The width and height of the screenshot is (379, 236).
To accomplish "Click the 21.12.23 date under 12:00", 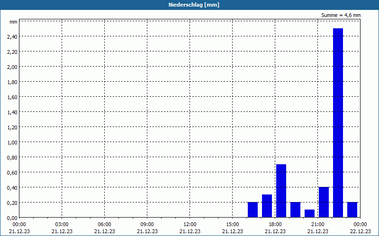I will 190,231.
